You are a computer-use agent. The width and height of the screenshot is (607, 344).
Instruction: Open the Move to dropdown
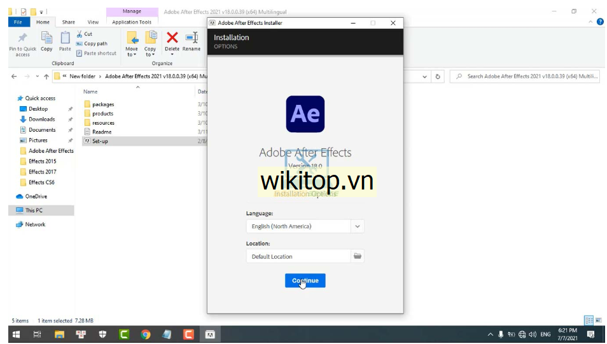[132, 44]
